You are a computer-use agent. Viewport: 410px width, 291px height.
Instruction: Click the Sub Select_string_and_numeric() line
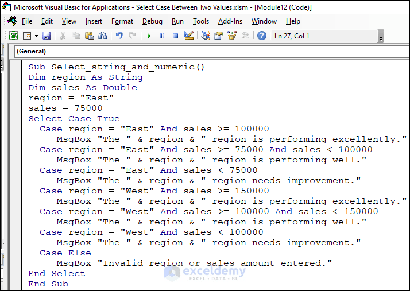[x=117, y=67]
